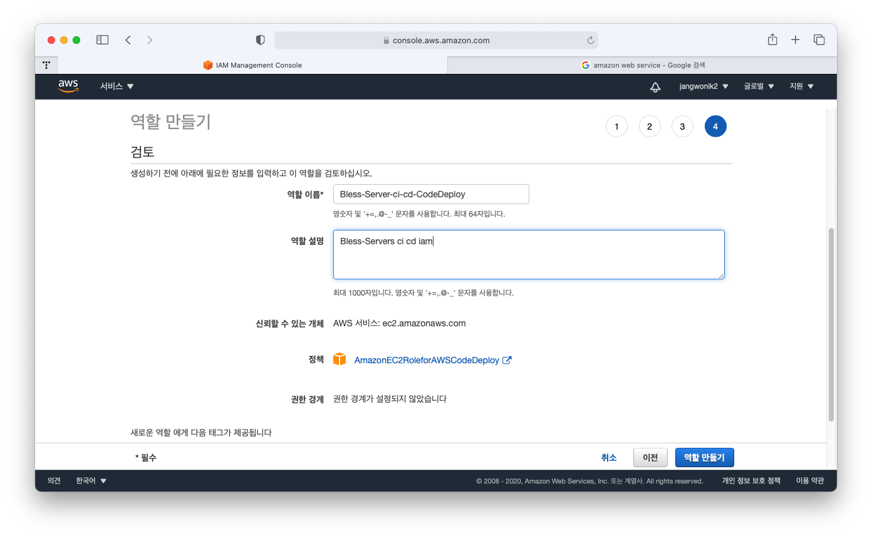872x538 pixels.
Task: Open the Safari share icon
Action: tap(772, 39)
